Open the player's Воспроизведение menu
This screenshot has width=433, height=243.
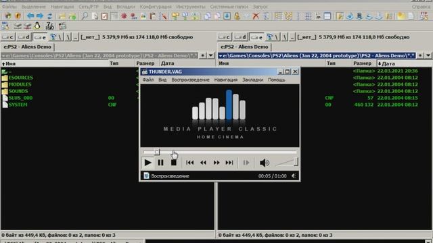pyautogui.click(x=191, y=80)
